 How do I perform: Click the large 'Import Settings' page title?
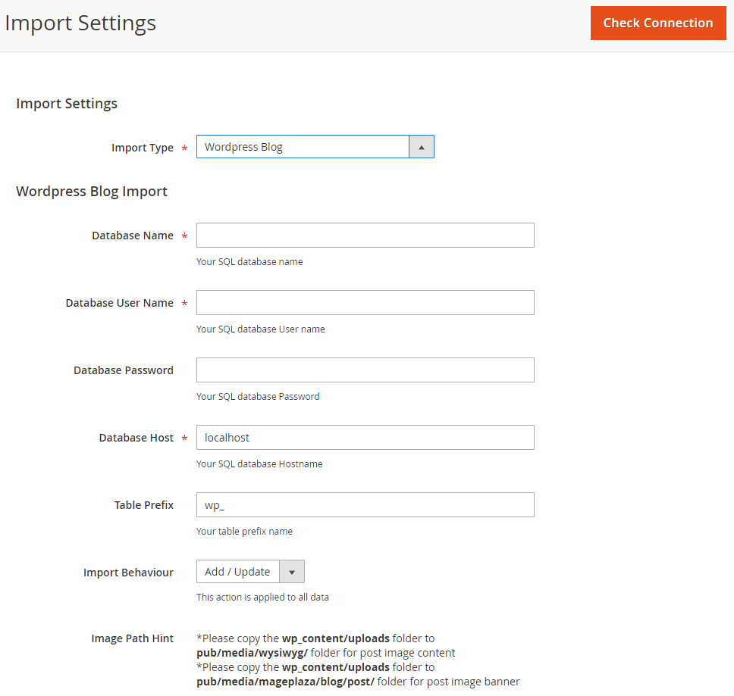[x=80, y=23]
